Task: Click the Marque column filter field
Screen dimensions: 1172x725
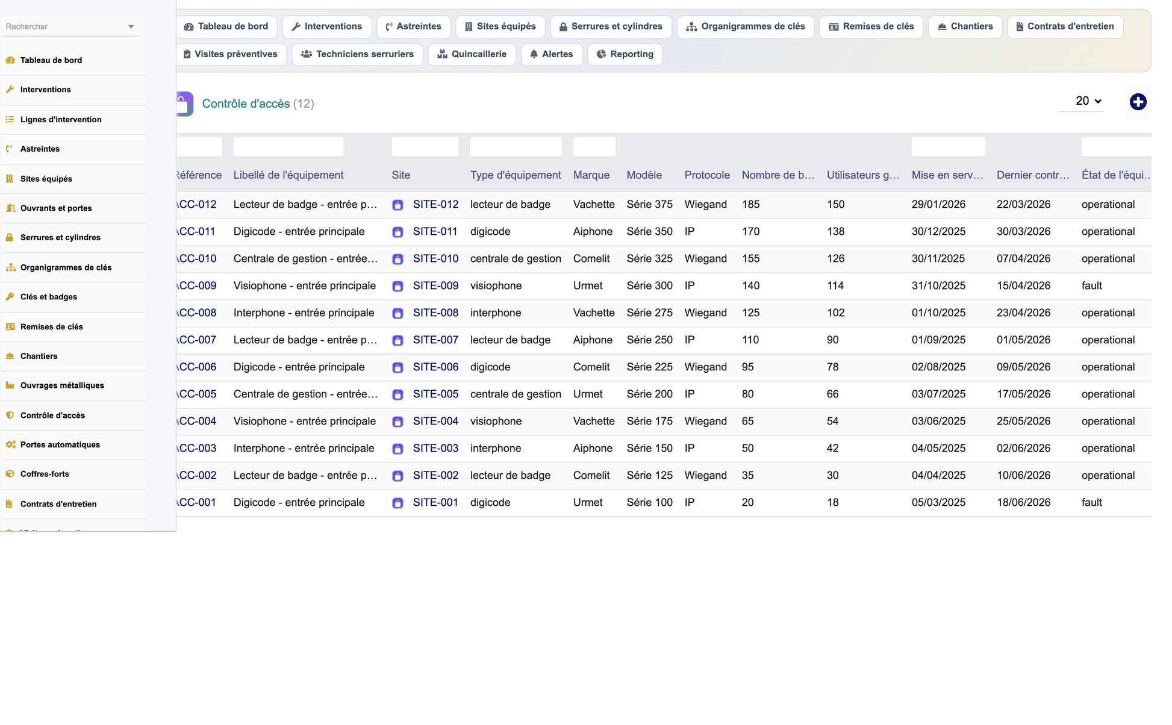Action: (594, 147)
